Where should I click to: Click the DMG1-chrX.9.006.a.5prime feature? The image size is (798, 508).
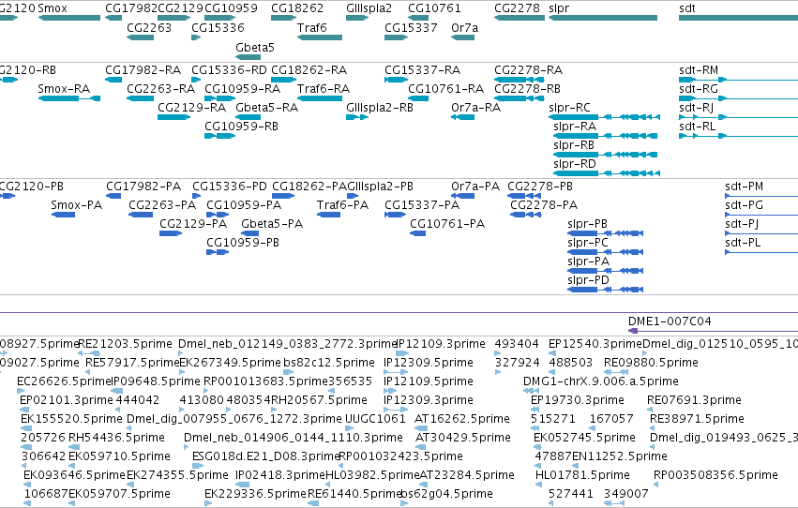click(532, 391)
